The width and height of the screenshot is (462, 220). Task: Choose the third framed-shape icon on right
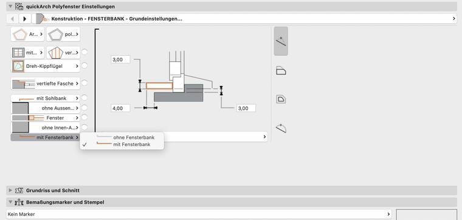tap(281, 99)
